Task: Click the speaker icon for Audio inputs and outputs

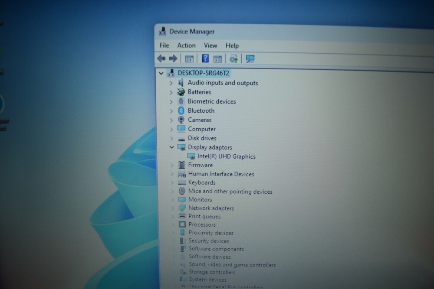Action: coord(181,83)
